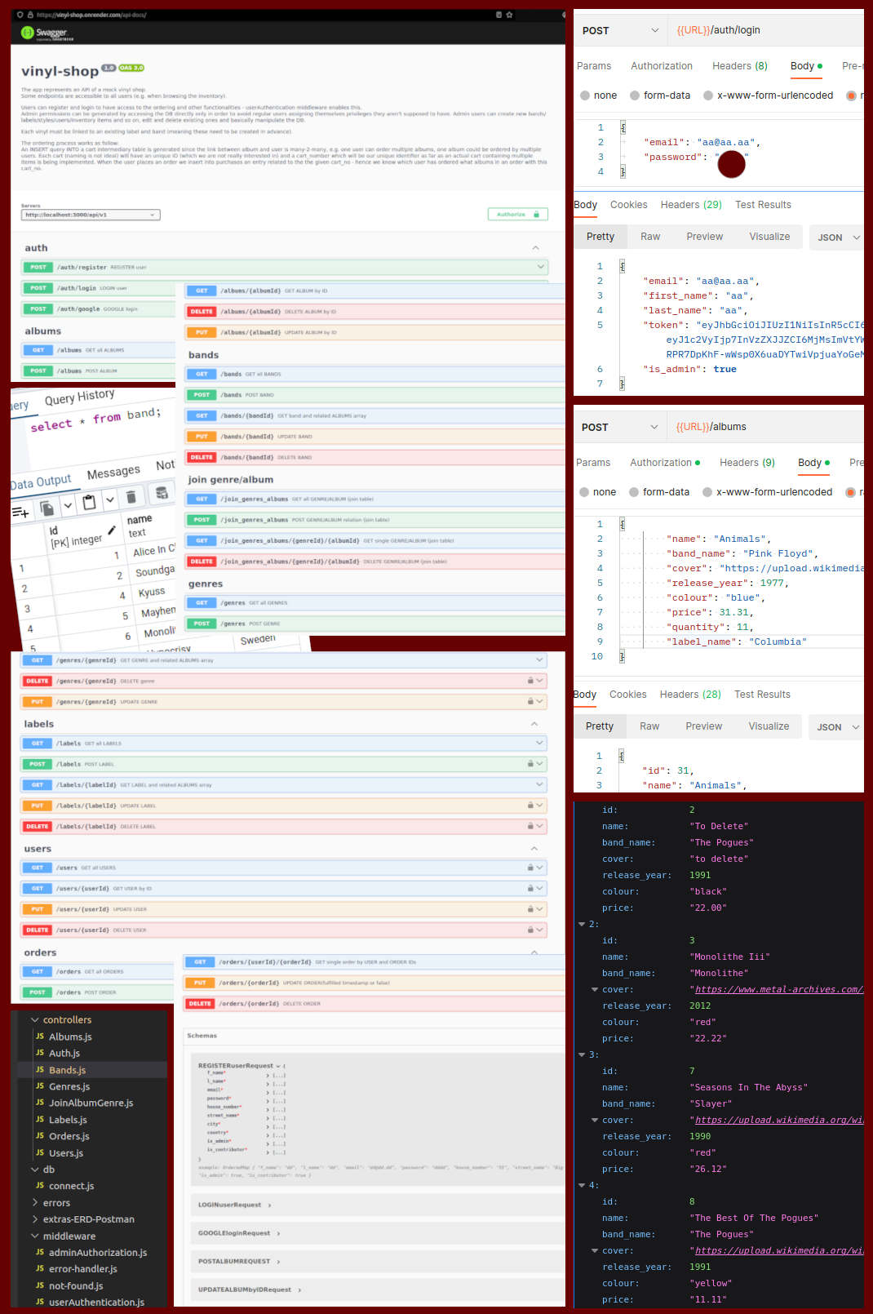The height and width of the screenshot is (1314, 873).
Task: Collapse the controllers folder in file tree
Action: point(35,1020)
